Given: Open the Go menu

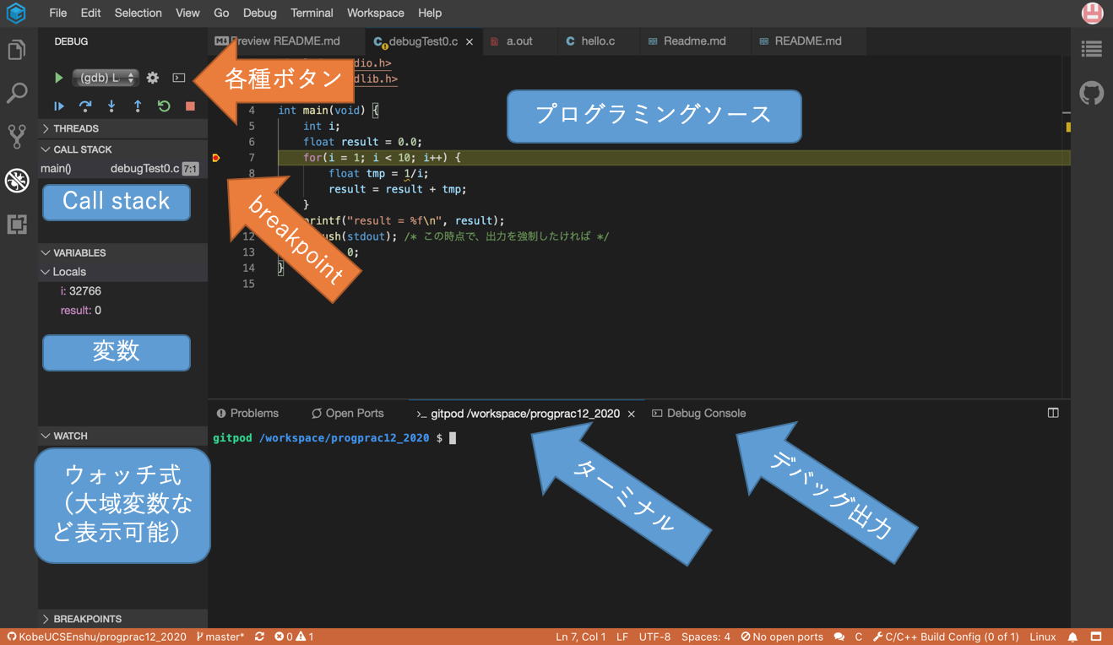Looking at the screenshot, I should (221, 13).
